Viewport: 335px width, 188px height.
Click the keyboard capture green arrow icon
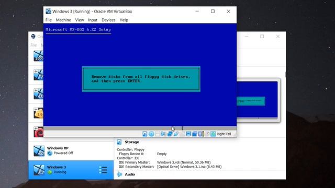[213, 134]
